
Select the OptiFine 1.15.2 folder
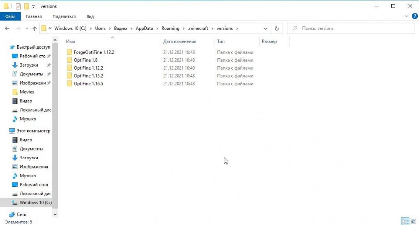click(x=88, y=75)
